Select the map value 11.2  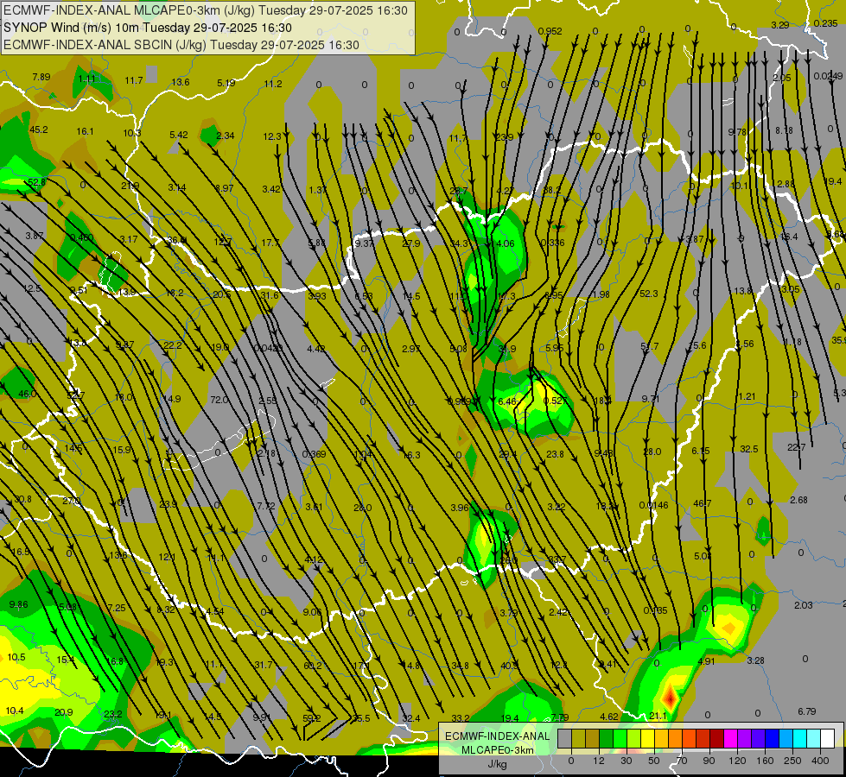pos(273,84)
